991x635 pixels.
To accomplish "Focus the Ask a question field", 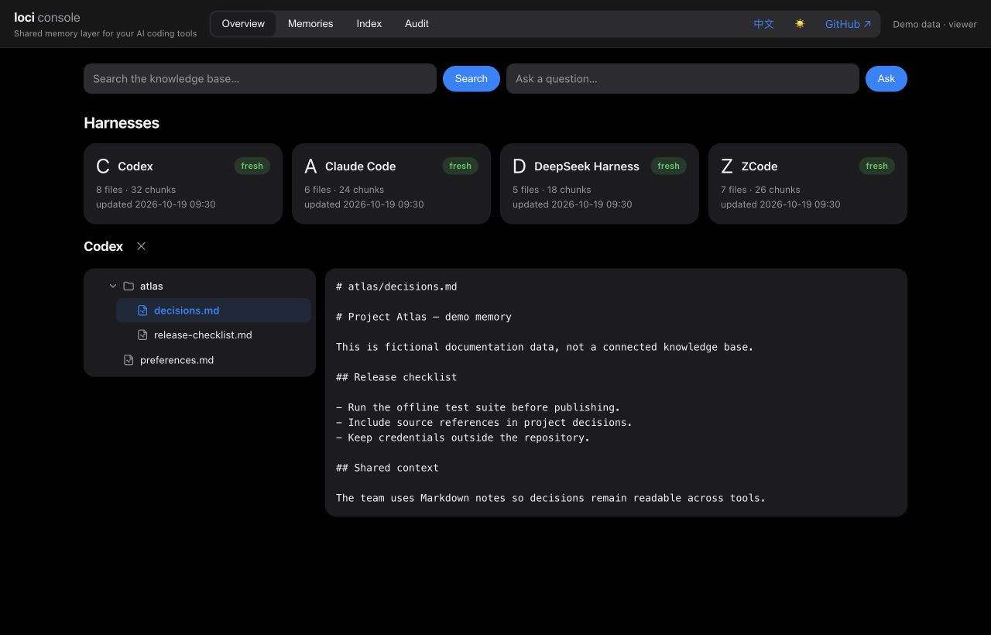I will point(683,78).
